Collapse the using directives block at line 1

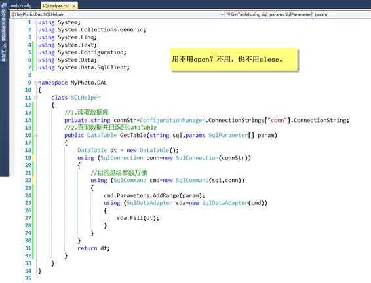click(36, 22)
